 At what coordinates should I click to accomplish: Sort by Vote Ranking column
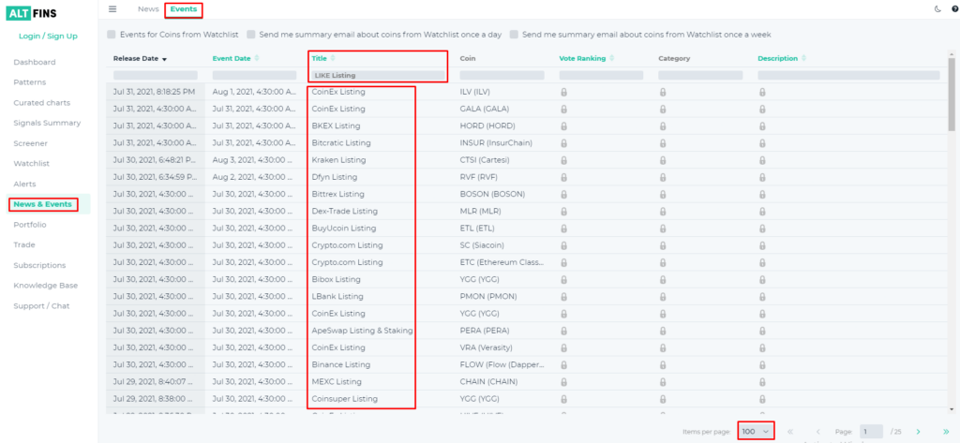pos(586,59)
